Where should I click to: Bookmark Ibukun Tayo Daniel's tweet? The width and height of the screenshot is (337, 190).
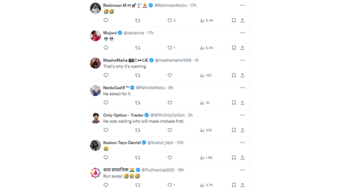[x=234, y=158]
